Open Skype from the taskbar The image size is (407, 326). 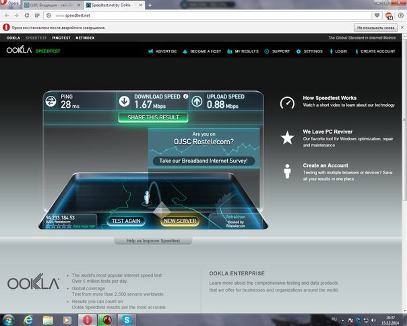[x=127, y=320]
